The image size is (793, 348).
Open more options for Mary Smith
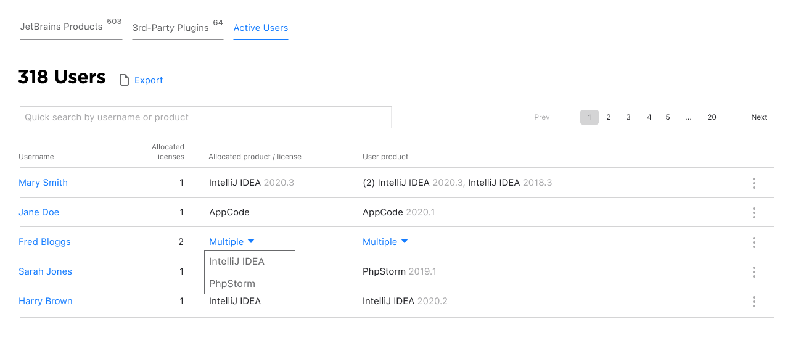coord(754,183)
